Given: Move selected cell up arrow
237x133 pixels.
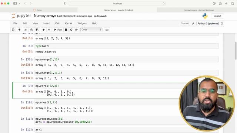Looking at the screenshot, I should click(44, 30).
